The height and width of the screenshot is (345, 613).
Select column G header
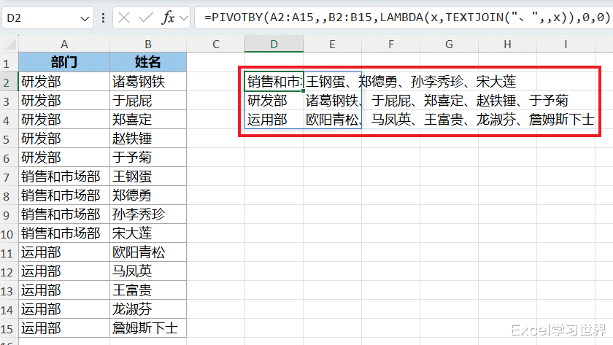pos(449,44)
